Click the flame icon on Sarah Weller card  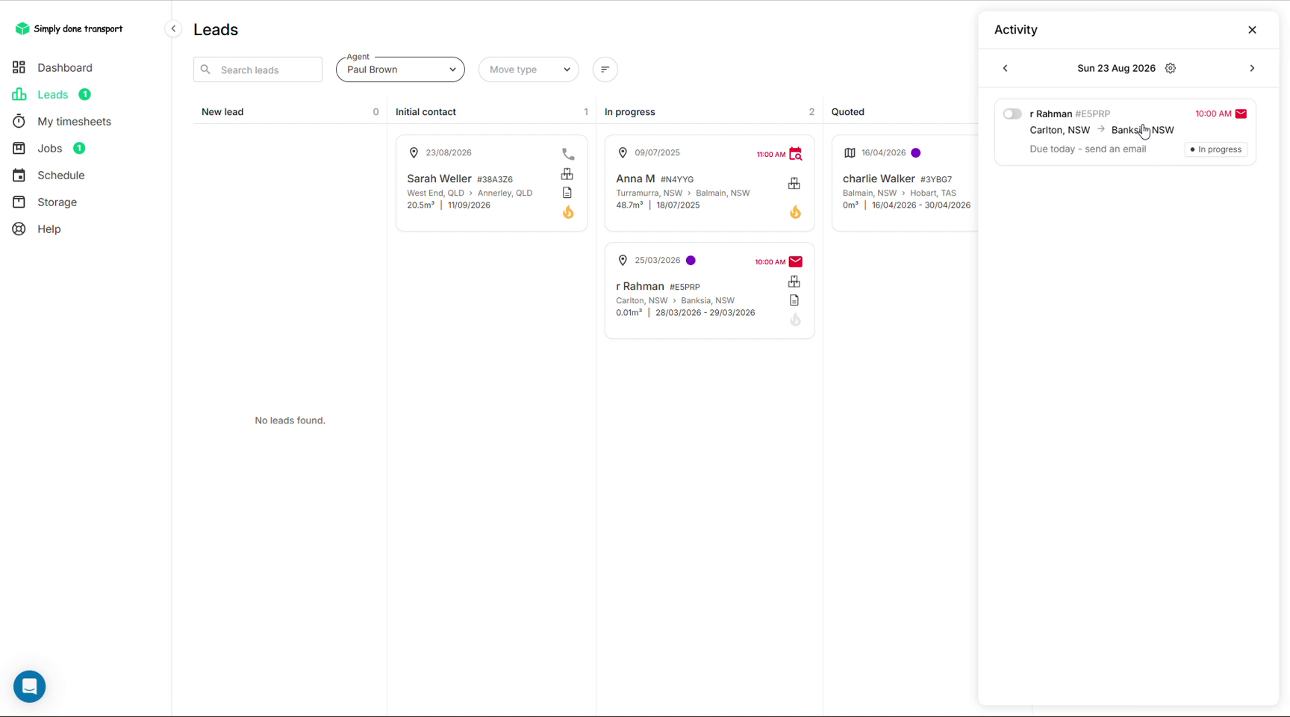[x=568, y=212]
